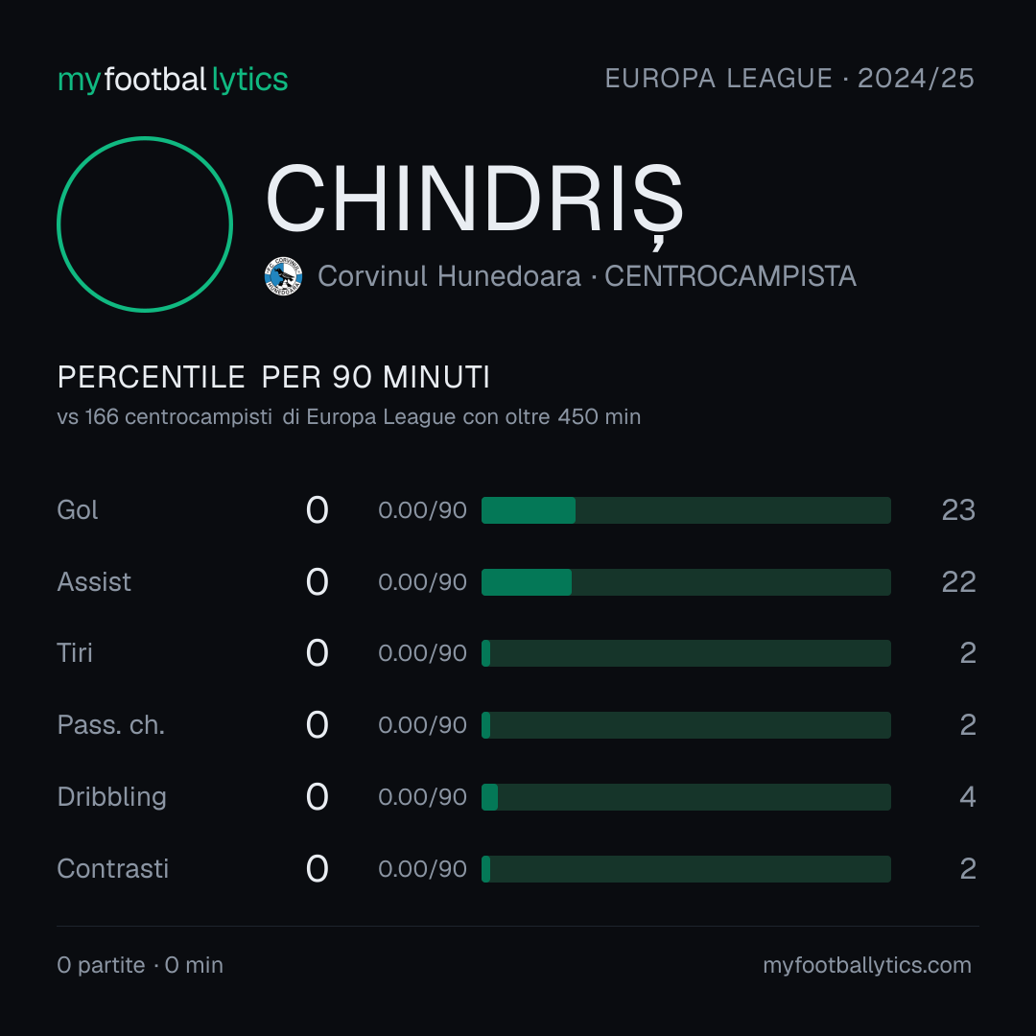
Task: Click the Dribbling stat label
Action: pyautogui.click(x=111, y=797)
